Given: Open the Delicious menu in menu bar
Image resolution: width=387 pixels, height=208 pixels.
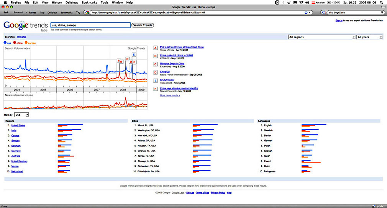Looking at the screenshot, I should pos(72,2).
